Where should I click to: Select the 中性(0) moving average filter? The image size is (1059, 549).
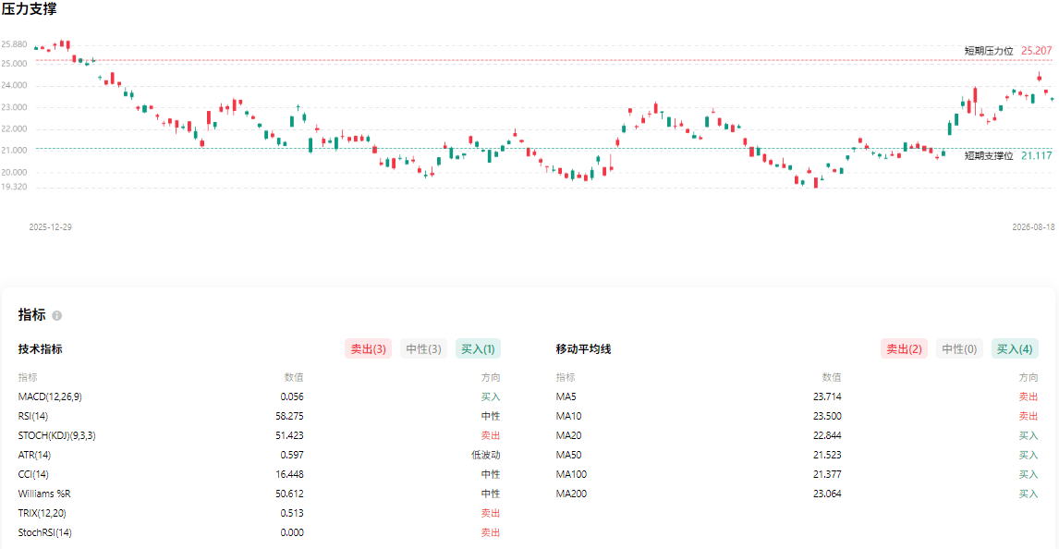959,349
